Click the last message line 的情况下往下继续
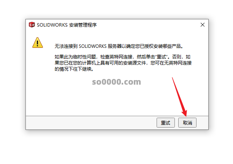 [x=74, y=69]
